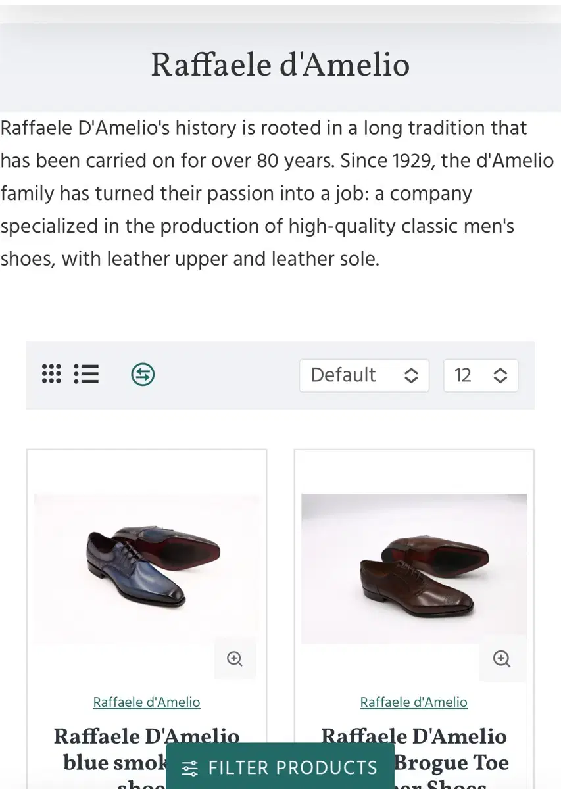
Task: Open Raffaele d'Amelio brand link under brown shoe
Action: [x=414, y=702]
